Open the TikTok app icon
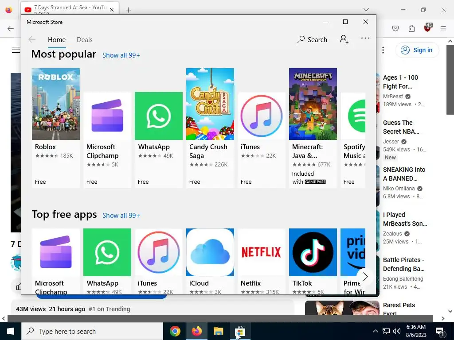454x340 pixels. click(313, 252)
